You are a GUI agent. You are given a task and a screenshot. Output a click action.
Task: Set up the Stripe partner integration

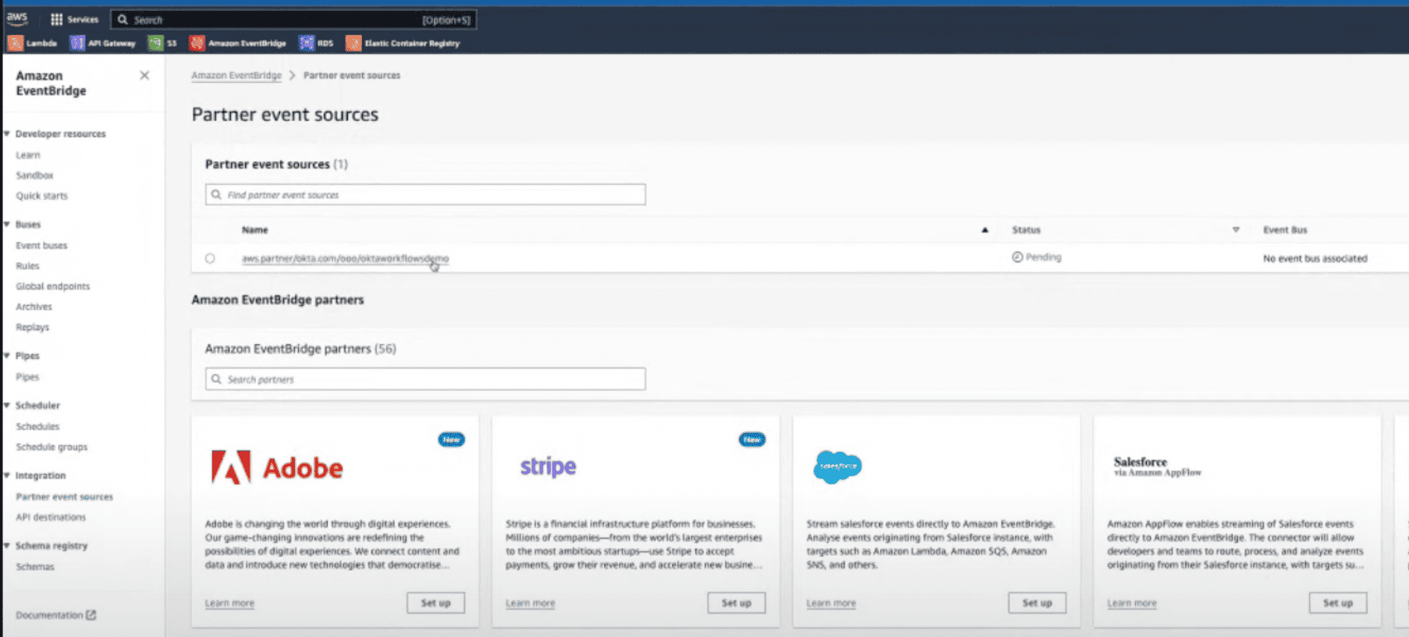coord(736,603)
